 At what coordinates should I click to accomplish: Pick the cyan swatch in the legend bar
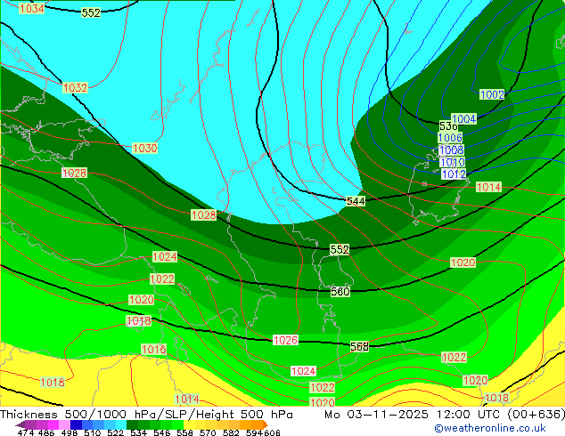click(121, 424)
